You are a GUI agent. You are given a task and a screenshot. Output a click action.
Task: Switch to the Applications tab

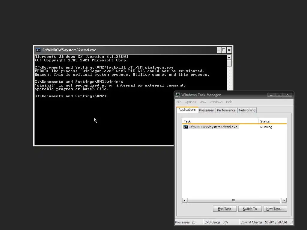pyautogui.click(x=187, y=110)
